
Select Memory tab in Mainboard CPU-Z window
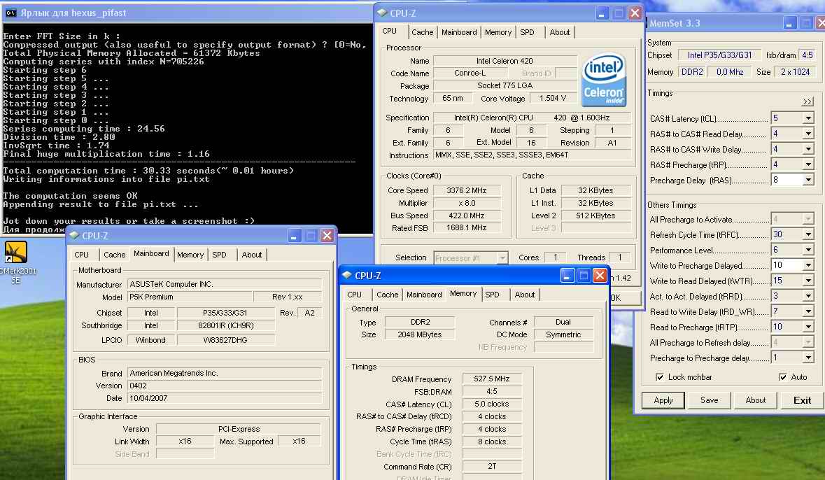[190, 255]
